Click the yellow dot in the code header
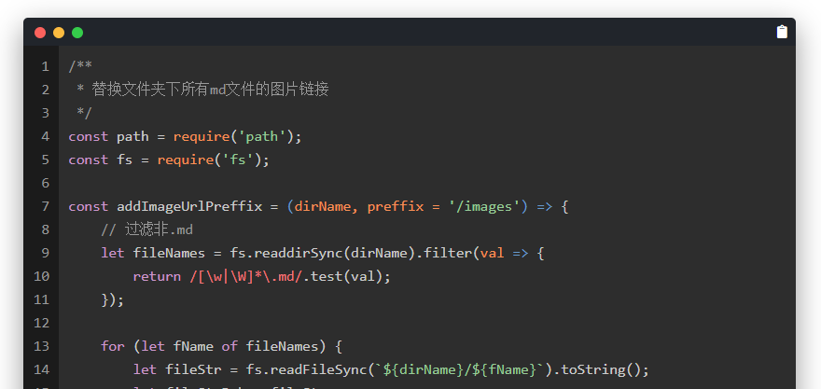821x389 pixels. point(59,33)
